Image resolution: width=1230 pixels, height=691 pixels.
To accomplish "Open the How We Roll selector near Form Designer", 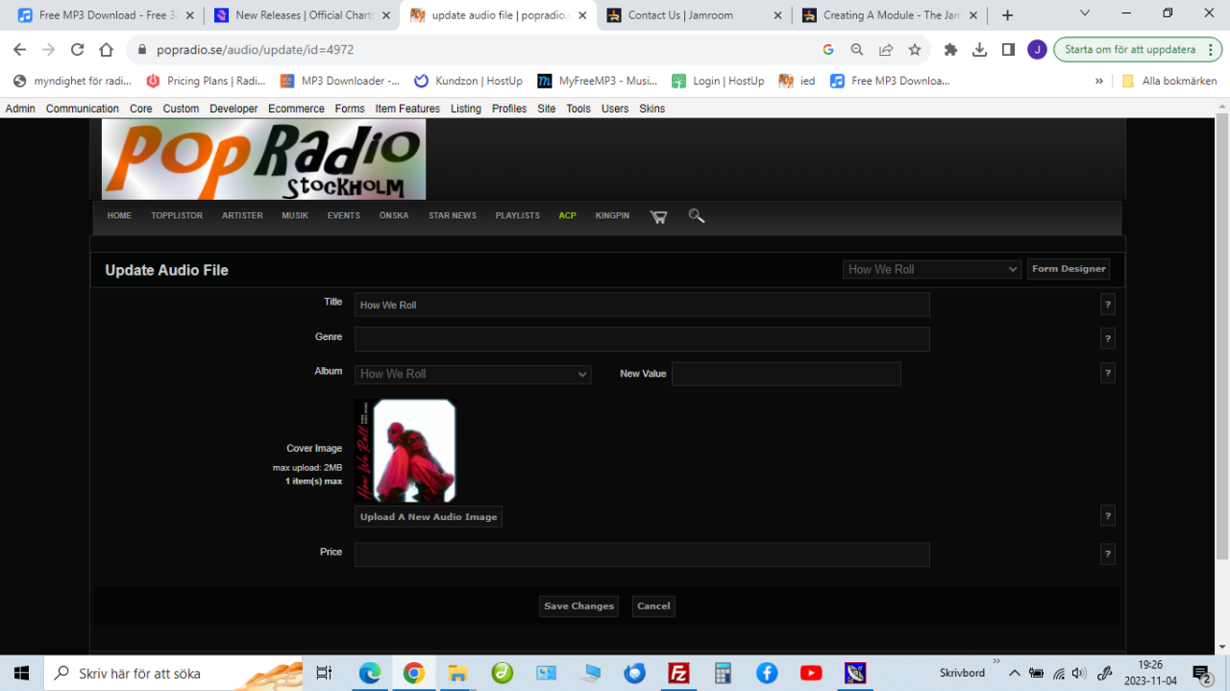I will pos(931,269).
